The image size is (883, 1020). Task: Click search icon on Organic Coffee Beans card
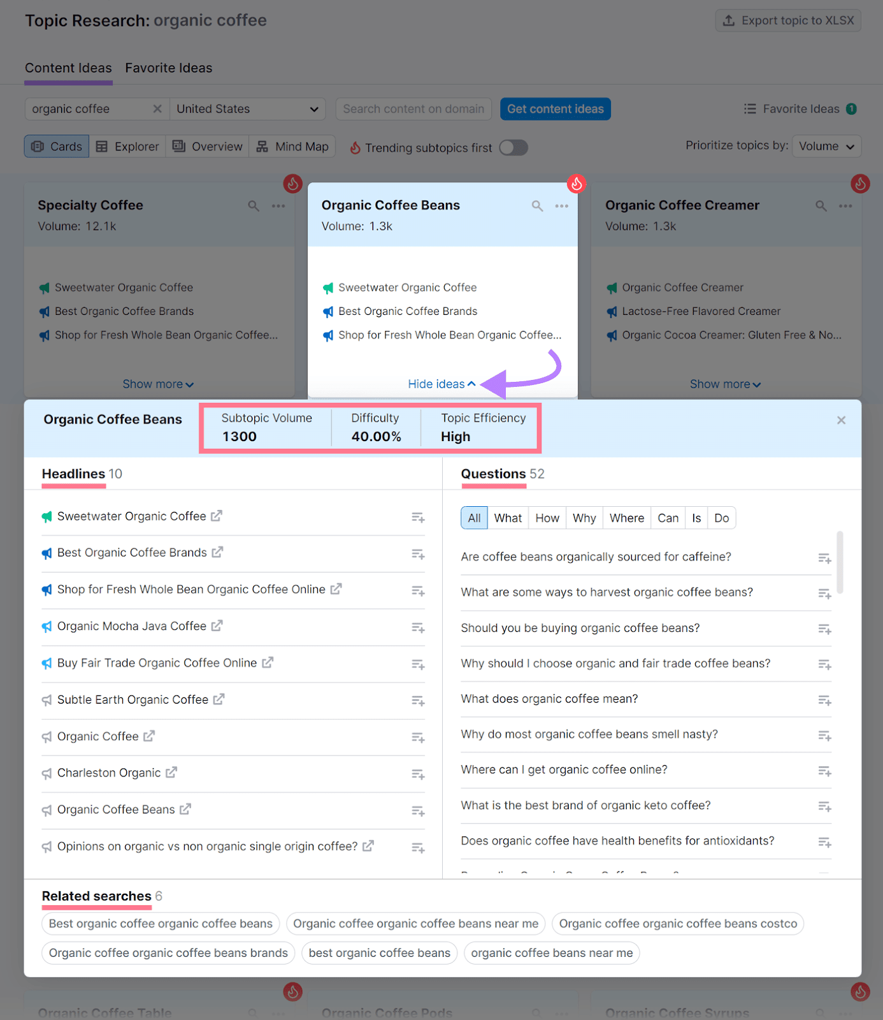tap(538, 206)
